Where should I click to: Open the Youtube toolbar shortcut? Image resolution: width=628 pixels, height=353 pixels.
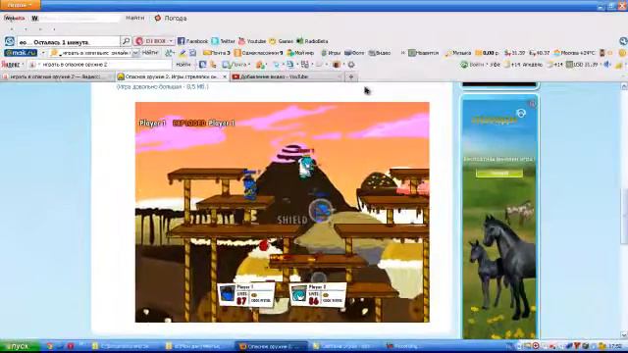(x=252, y=41)
